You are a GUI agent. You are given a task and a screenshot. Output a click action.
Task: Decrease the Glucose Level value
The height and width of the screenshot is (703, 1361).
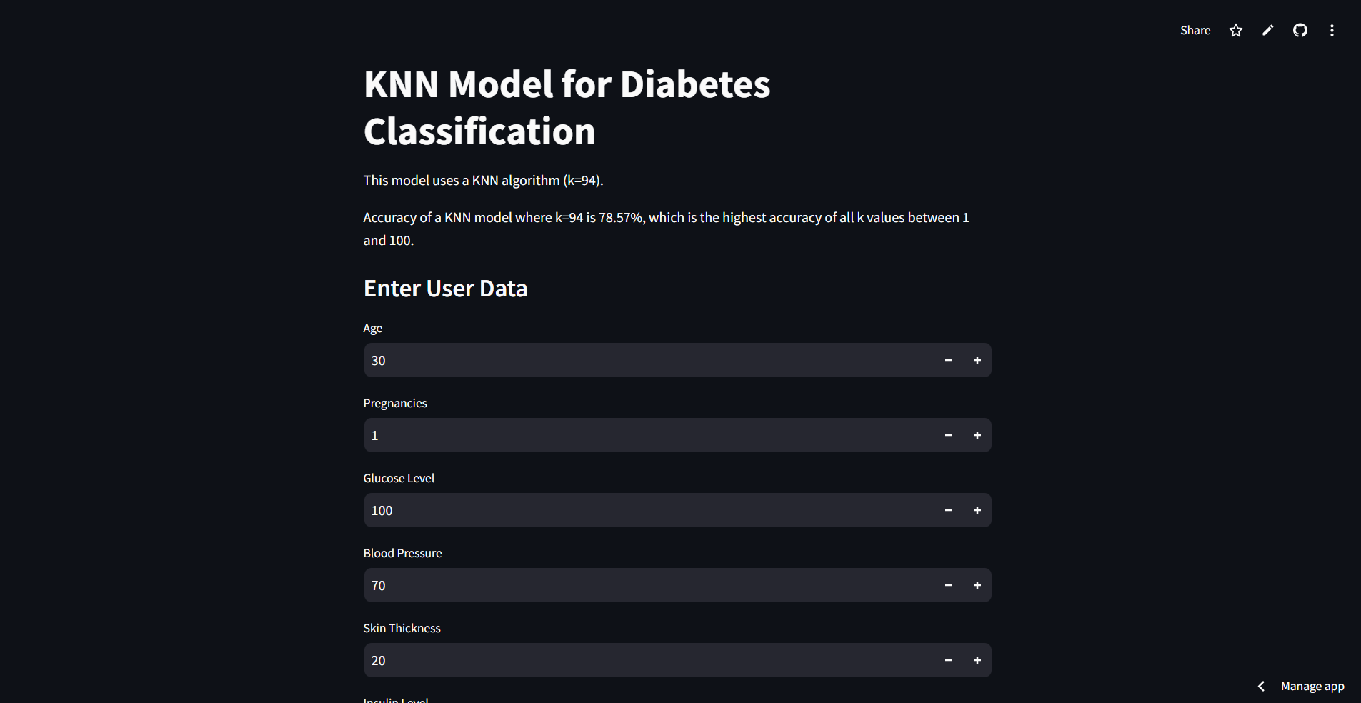point(948,510)
